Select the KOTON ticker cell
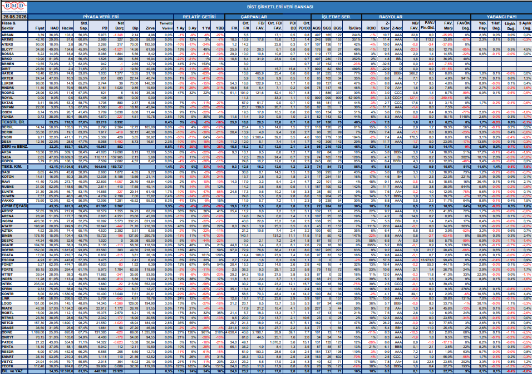This screenshot has height=374, width=532. point(14,177)
